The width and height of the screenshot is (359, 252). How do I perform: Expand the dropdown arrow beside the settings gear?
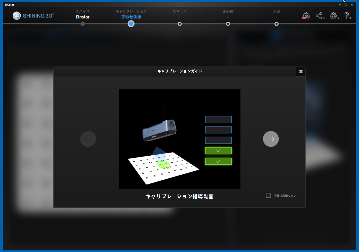[338, 18]
